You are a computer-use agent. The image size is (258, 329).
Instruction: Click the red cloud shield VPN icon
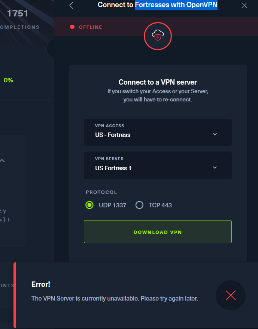click(158, 36)
